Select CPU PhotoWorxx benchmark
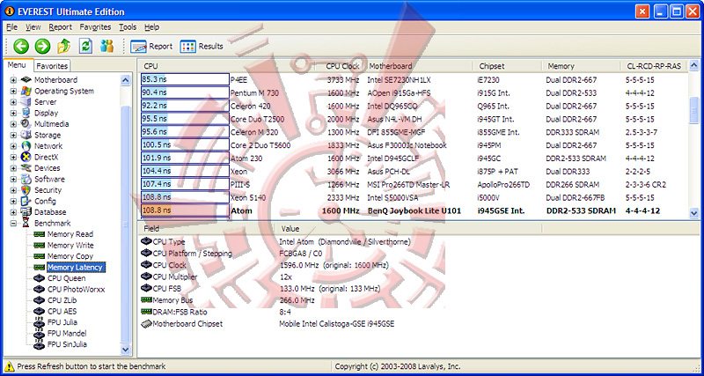 [x=76, y=290]
